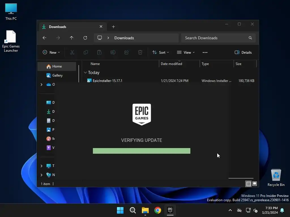This screenshot has width=290, height=217.
Task: Click the breadcrumb chevron before Downloads
Action: pyautogui.click(x=108, y=38)
